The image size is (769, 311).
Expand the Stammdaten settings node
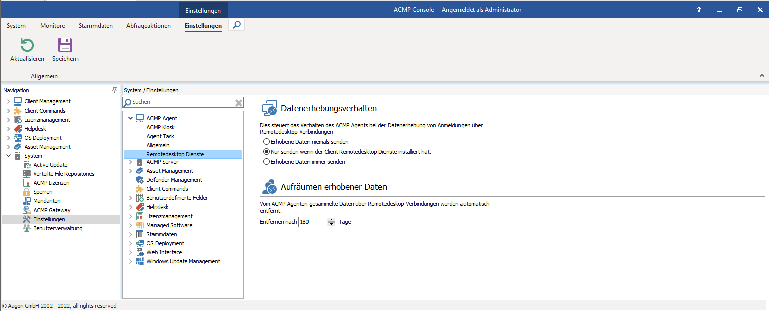(131, 234)
